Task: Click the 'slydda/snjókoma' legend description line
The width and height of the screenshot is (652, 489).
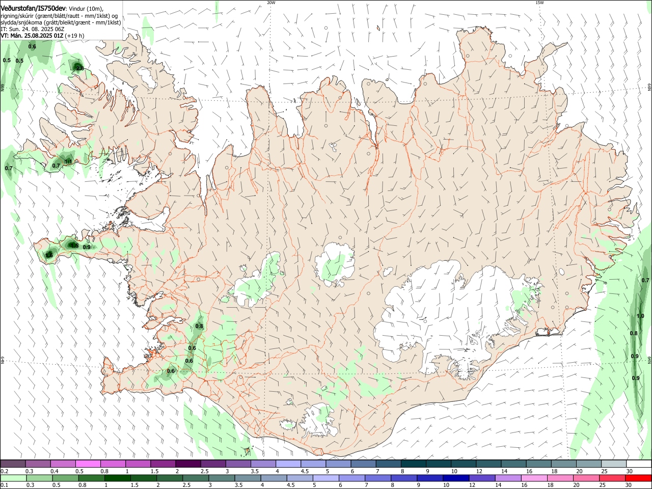Action: [x=61, y=22]
